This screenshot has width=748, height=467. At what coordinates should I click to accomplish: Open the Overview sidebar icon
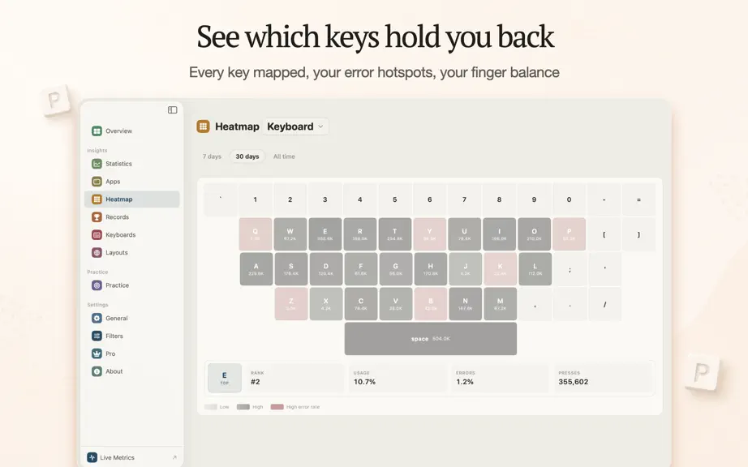point(97,131)
